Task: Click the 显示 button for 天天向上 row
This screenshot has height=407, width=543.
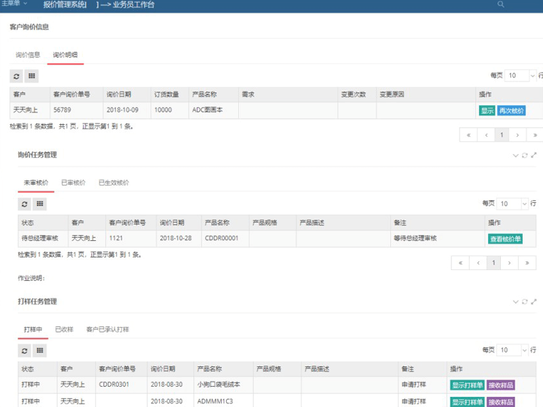Action: [x=487, y=111]
